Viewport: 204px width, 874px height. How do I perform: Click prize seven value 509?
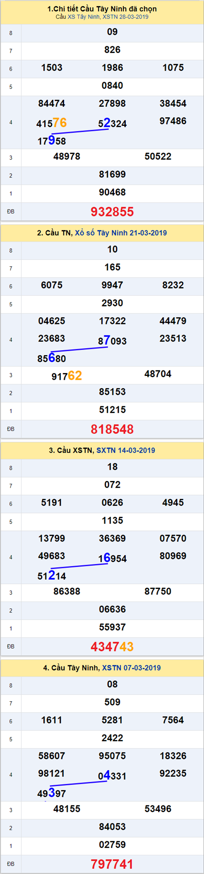pos(112,702)
